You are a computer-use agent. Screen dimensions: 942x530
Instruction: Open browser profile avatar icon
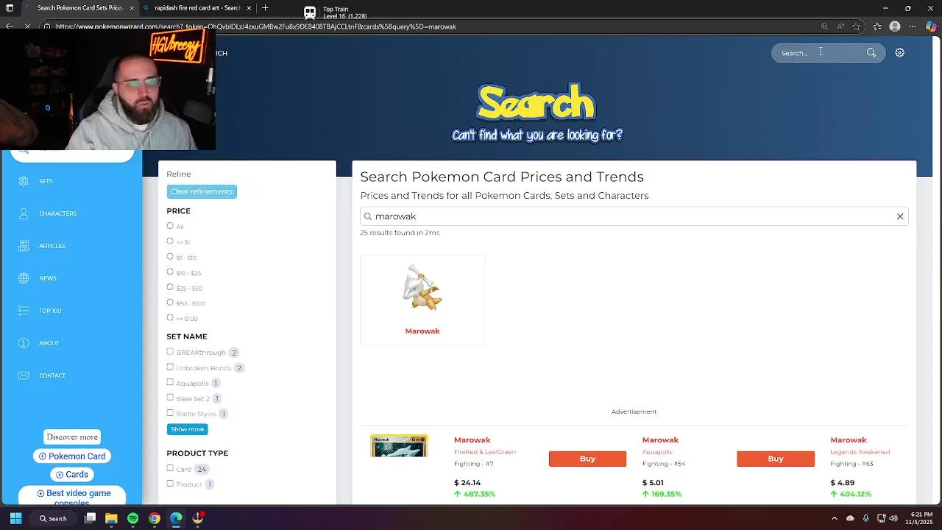895,26
